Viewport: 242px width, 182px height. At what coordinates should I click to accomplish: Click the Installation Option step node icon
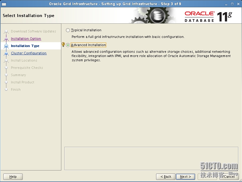pyautogui.click(x=6, y=39)
